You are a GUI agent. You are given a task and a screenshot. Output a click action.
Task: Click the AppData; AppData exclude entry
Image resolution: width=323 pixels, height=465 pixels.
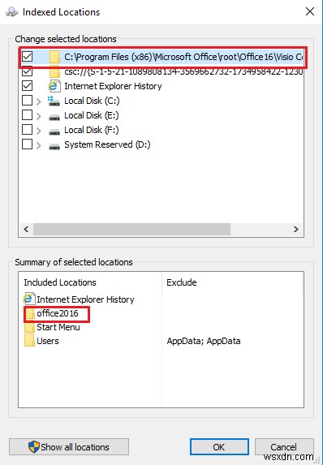coord(204,341)
